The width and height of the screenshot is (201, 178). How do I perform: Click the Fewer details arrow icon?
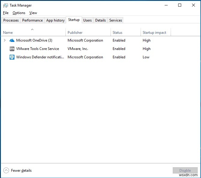point(6,170)
